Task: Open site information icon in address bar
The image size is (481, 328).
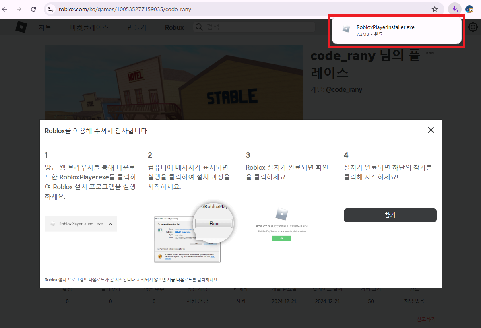Action: [51, 9]
